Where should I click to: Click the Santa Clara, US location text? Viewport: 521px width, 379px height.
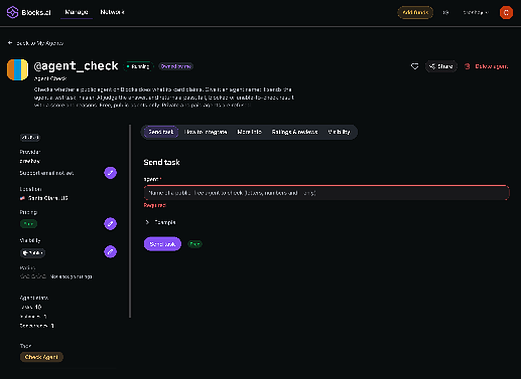(x=48, y=198)
